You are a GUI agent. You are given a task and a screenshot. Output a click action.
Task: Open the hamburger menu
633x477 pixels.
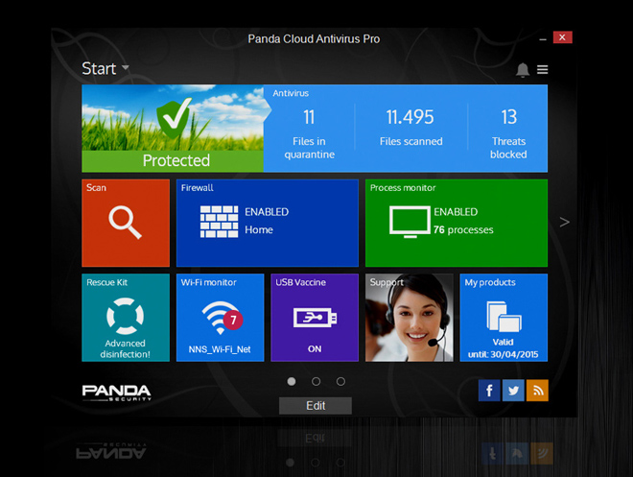543,70
